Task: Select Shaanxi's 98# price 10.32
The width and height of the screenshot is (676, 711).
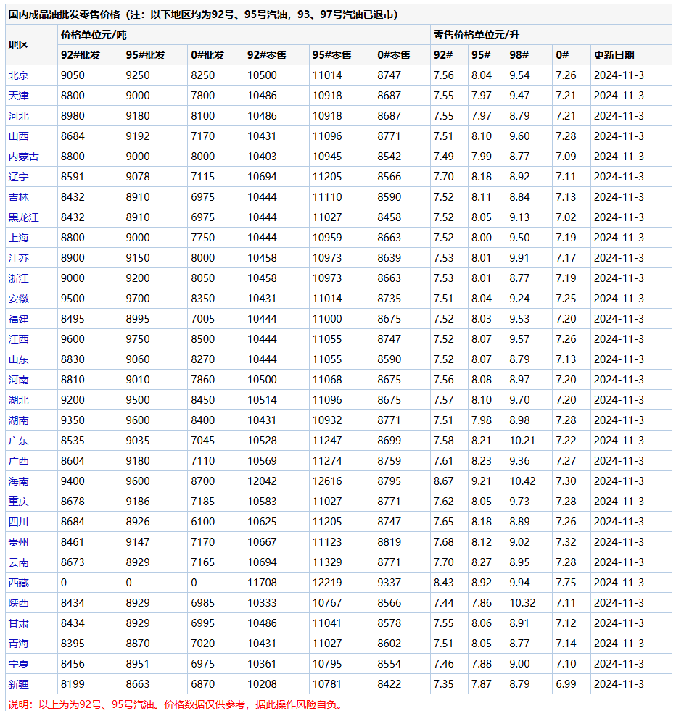Action: [x=522, y=603]
